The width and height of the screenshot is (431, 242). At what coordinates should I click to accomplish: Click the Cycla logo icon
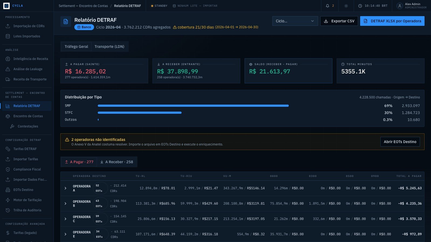click(6, 6)
